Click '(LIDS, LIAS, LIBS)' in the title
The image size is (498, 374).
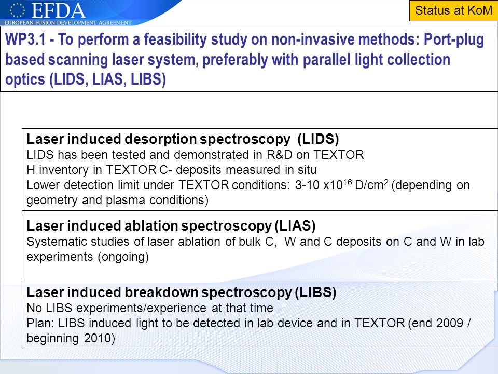point(108,79)
